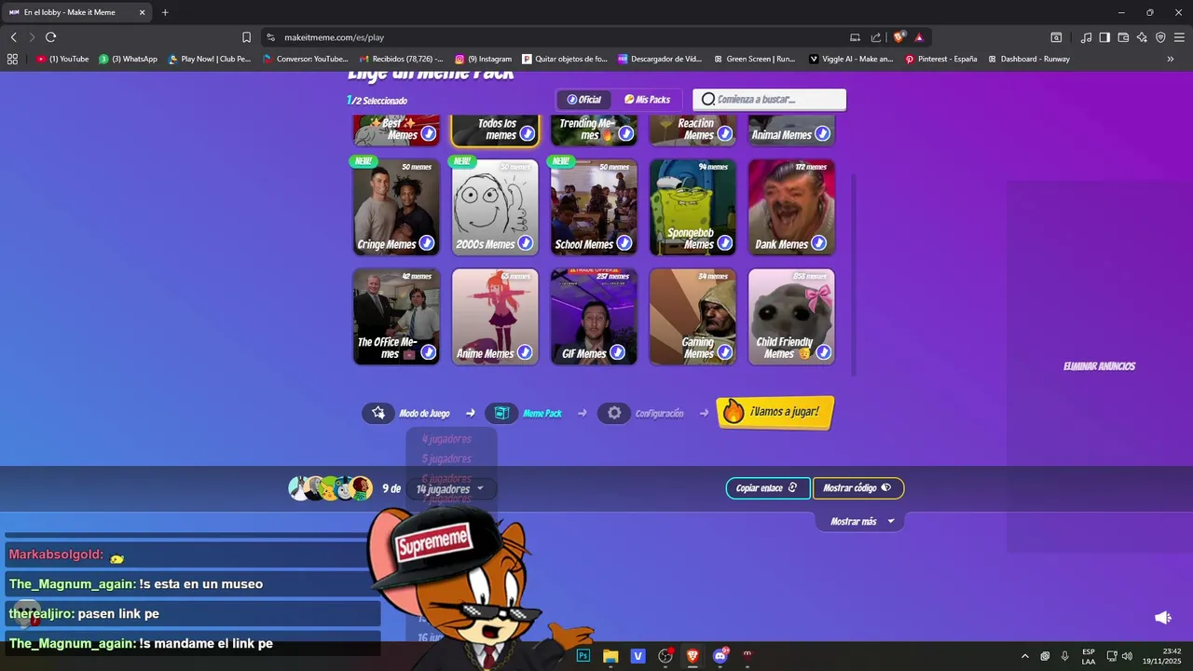Click the Meme Pack step icon
Viewport: 1193px width, 671px height.
click(x=501, y=413)
